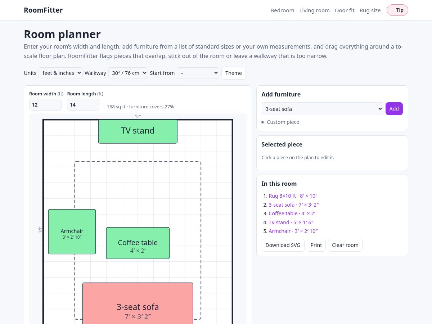432x324 pixels.
Task: Select the red 3-seat sofa on the plan
Action: [138, 303]
